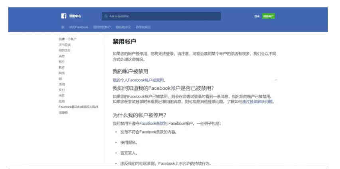Open 我的个人Facebook帐户被禁用 link
Image resolution: width=340 pixels, height=169 pixels.
(x=139, y=80)
